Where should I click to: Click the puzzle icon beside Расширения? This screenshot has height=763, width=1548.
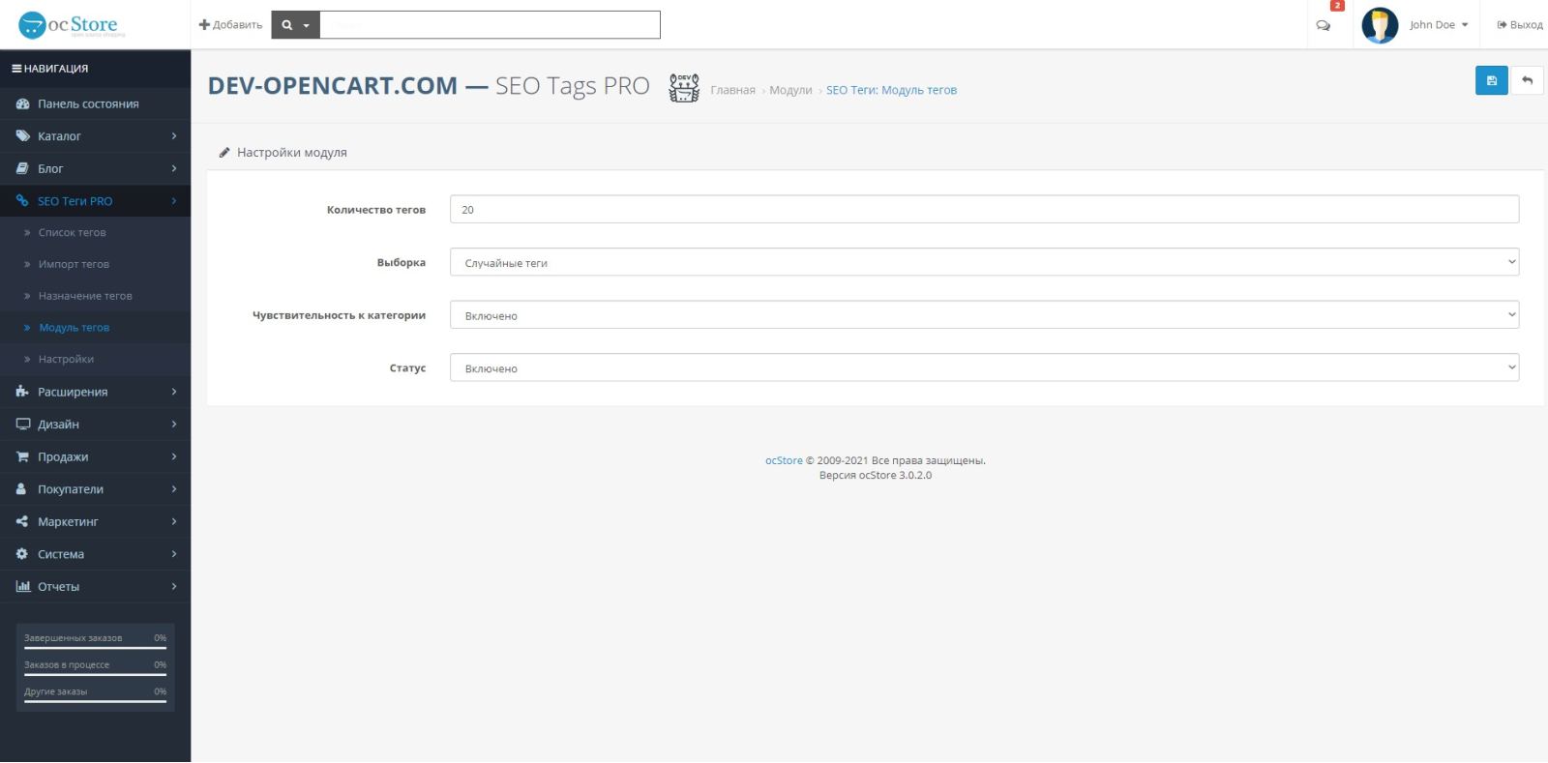[22, 392]
